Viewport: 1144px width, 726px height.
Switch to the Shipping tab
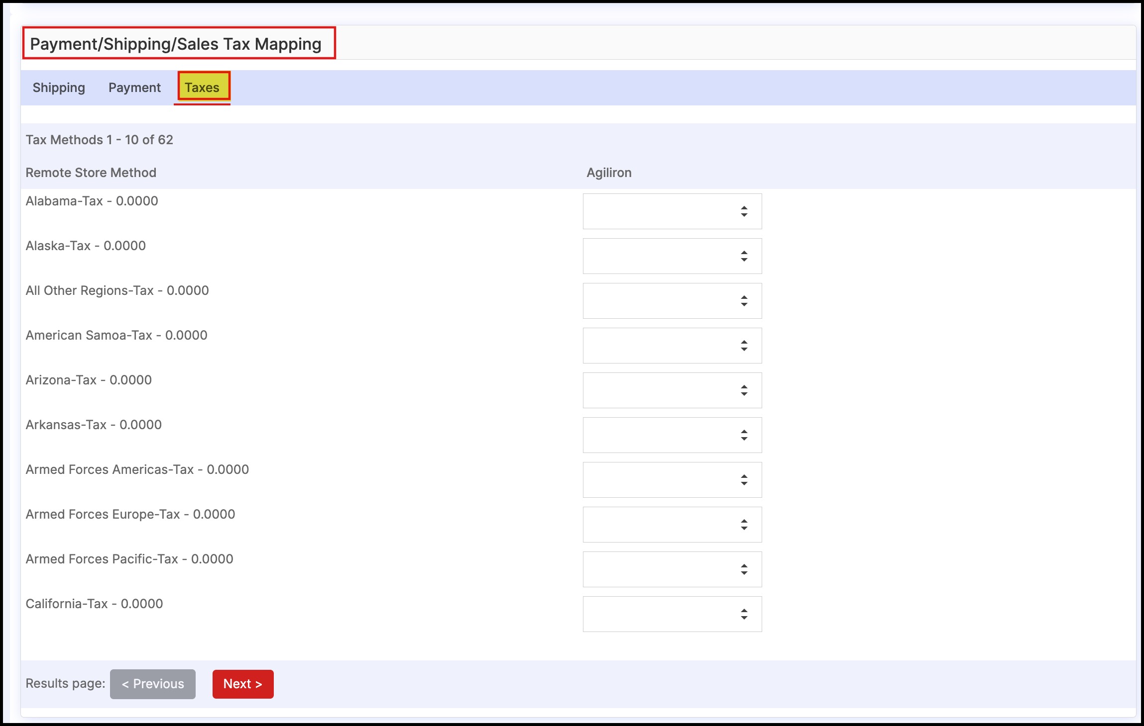click(59, 88)
